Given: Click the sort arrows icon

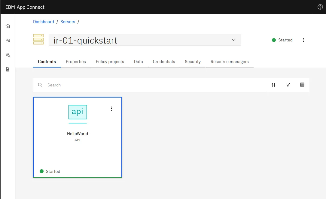Looking at the screenshot, I should pyautogui.click(x=273, y=85).
